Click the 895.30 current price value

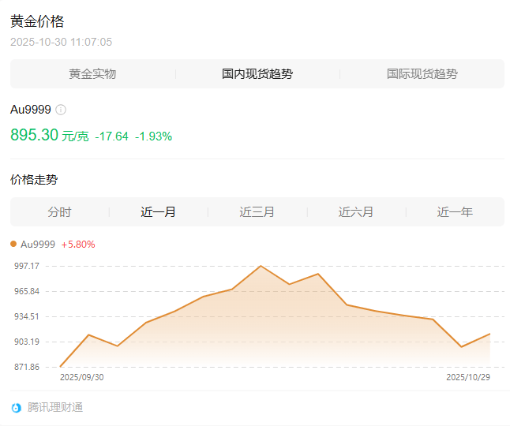34,135
